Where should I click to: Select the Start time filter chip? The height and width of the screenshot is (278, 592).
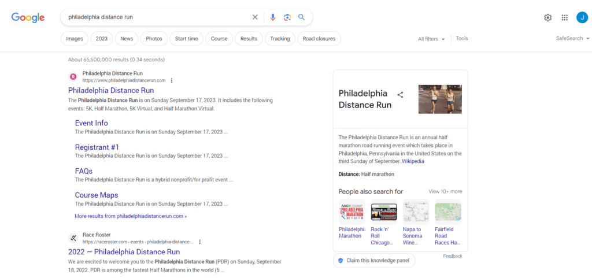point(187,39)
